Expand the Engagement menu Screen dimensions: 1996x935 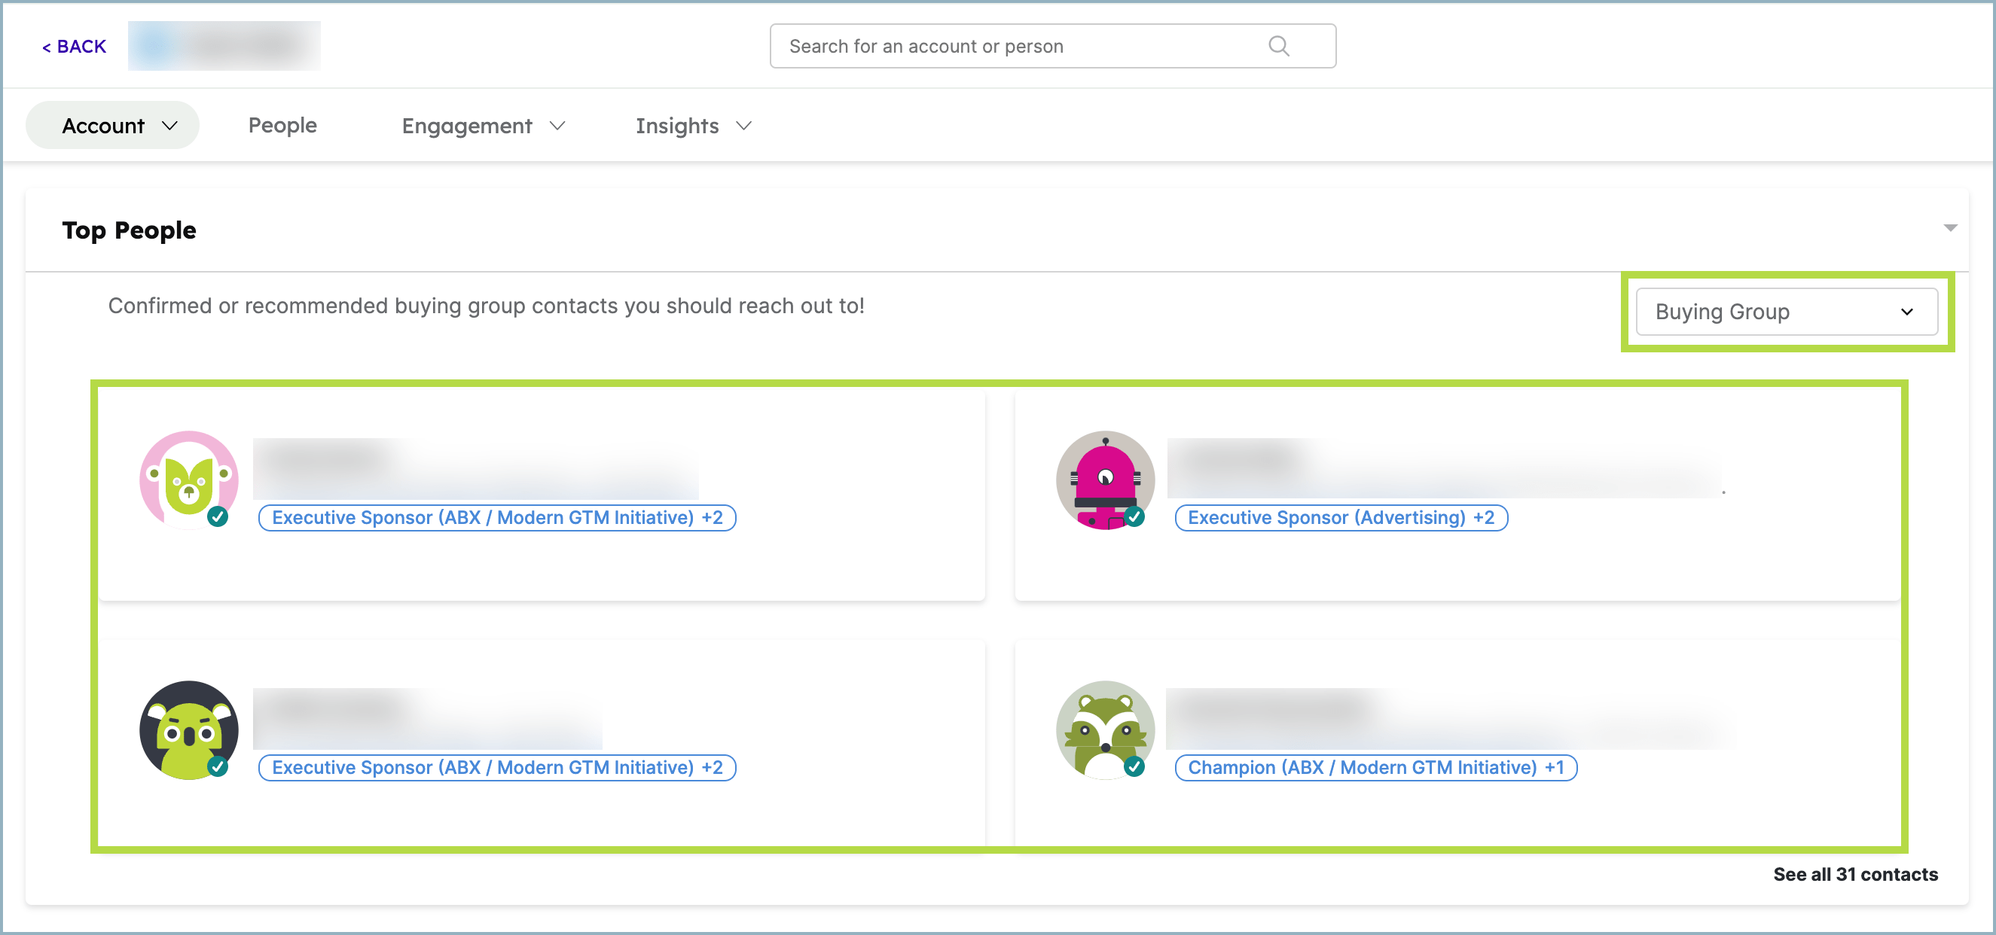(x=483, y=126)
